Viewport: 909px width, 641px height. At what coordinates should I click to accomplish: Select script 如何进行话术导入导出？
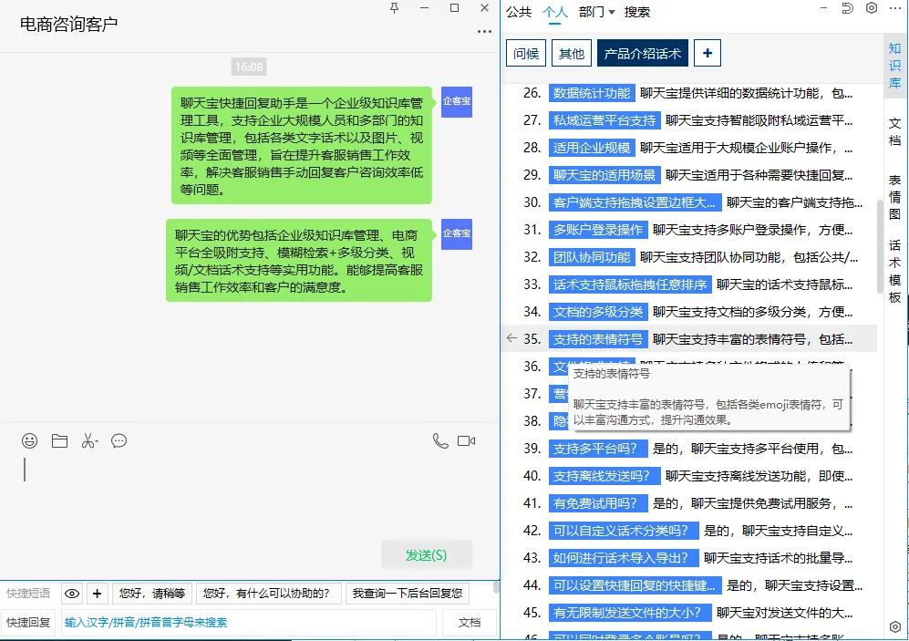point(624,558)
